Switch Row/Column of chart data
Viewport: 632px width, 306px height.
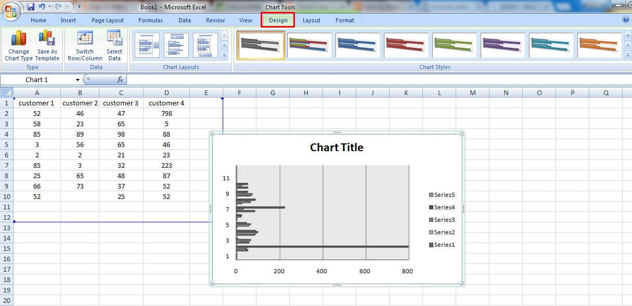pos(85,46)
